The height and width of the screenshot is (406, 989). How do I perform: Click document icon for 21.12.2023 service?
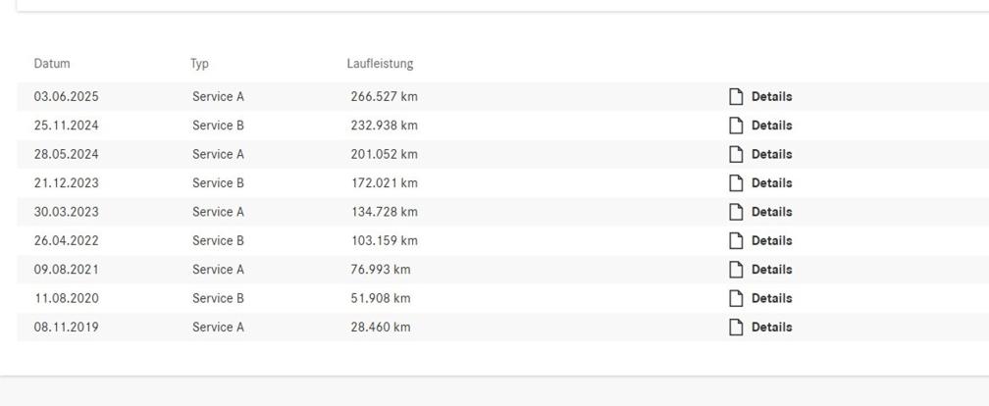736,182
